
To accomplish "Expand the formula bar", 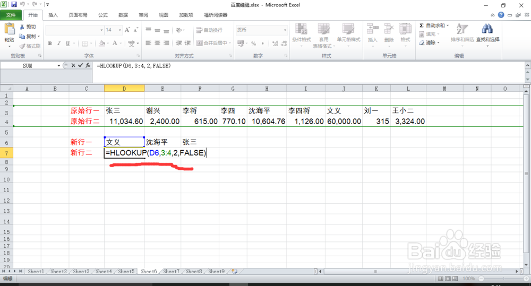I will point(528,65).
